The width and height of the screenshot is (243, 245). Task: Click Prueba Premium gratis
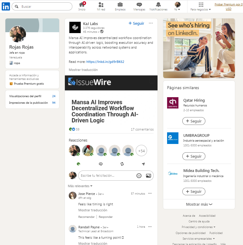(x=27, y=84)
